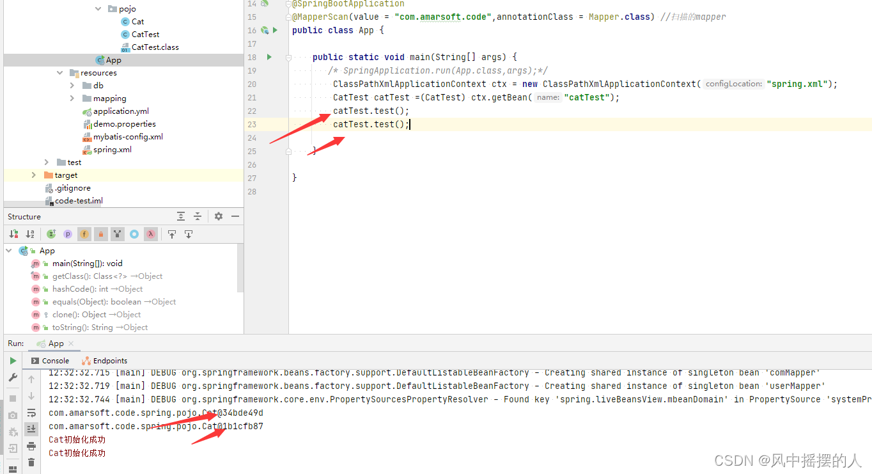The width and height of the screenshot is (872, 474).
Task: Expand the target folder
Action: click(34, 175)
